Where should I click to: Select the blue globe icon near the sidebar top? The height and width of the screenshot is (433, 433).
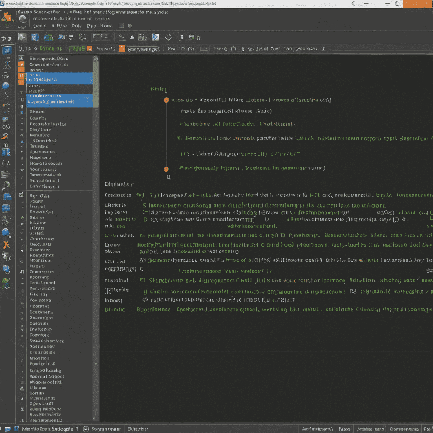(6, 86)
